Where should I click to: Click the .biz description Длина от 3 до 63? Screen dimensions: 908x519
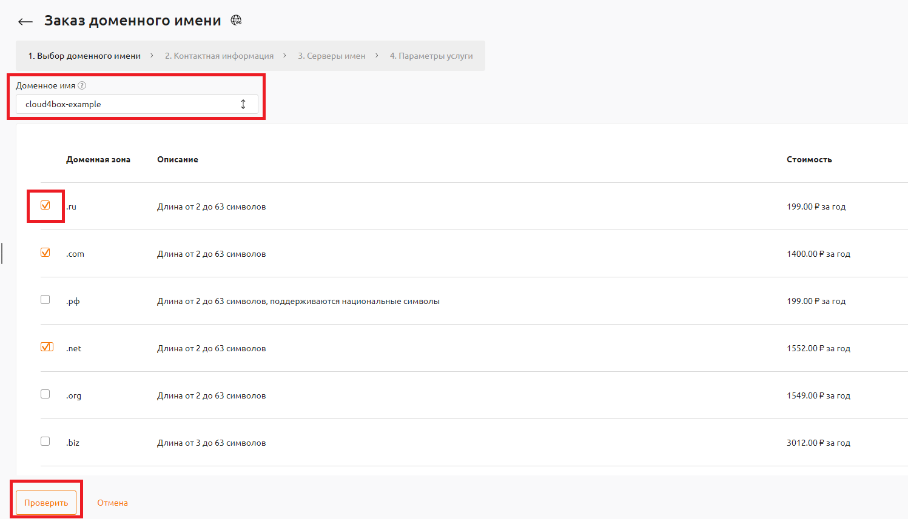[212, 443]
